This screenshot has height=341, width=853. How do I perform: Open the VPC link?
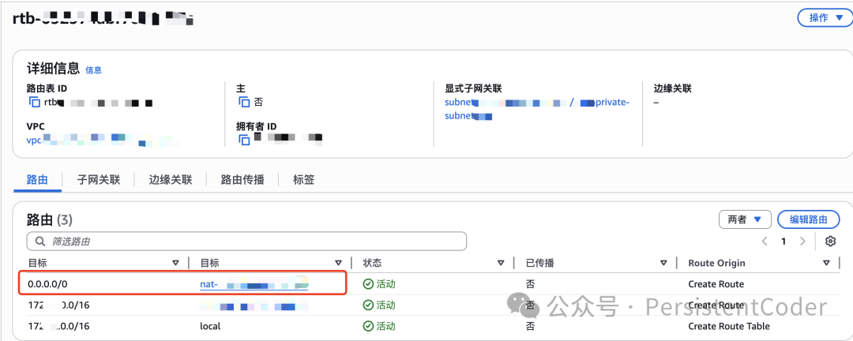coord(103,140)
